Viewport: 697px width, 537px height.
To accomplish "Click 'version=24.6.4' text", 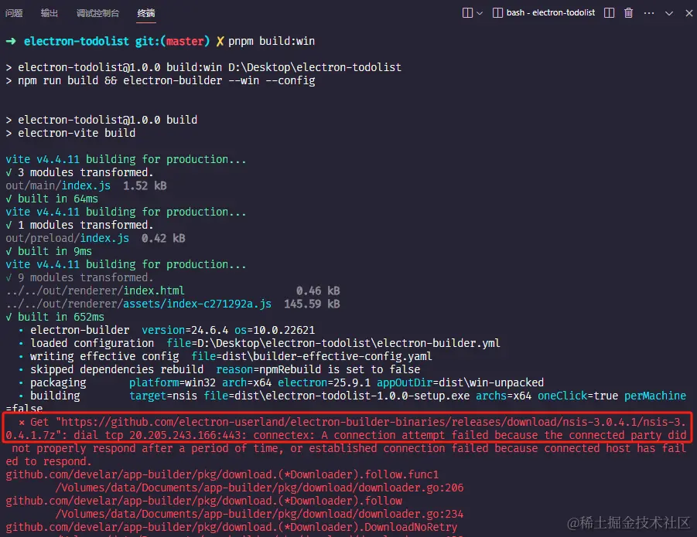I will click(185, 330).
